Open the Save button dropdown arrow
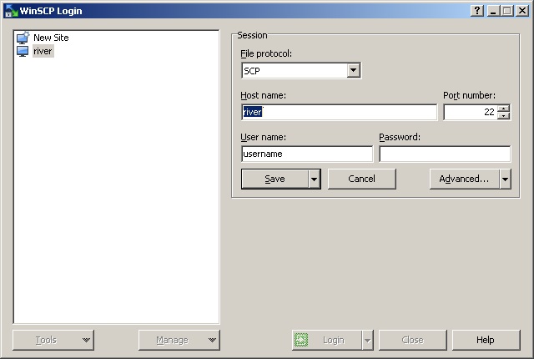The height and width of the screenshot is (359, 534). click(314, 179)
